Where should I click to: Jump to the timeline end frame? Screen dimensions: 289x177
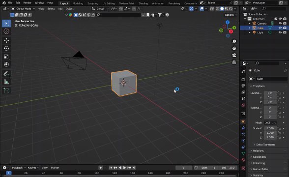pyautogui.click(x=134, y=168)
